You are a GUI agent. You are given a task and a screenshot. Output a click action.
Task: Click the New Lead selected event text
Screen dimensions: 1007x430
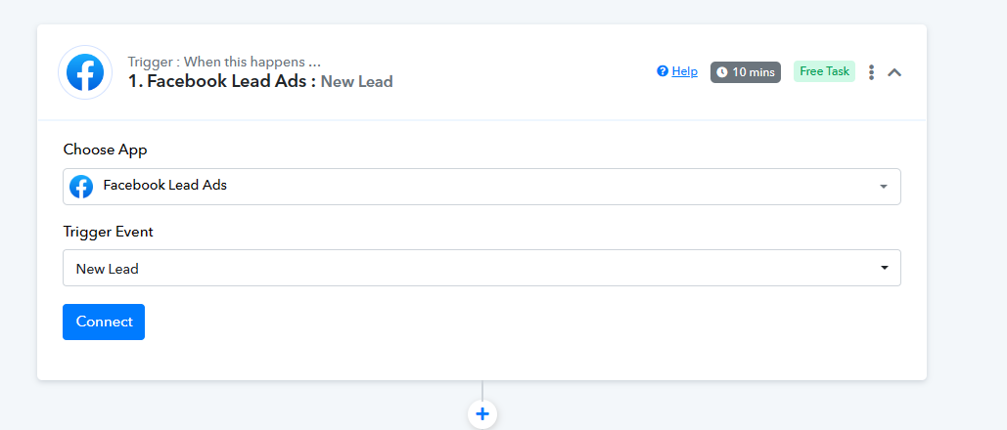click(x=108, y=269)
